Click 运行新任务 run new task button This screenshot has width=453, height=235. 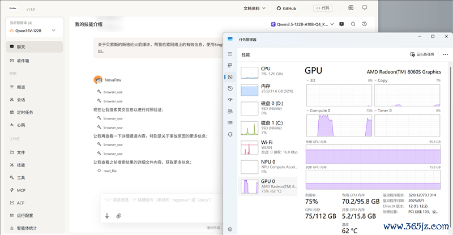click(x=422, y=54)
